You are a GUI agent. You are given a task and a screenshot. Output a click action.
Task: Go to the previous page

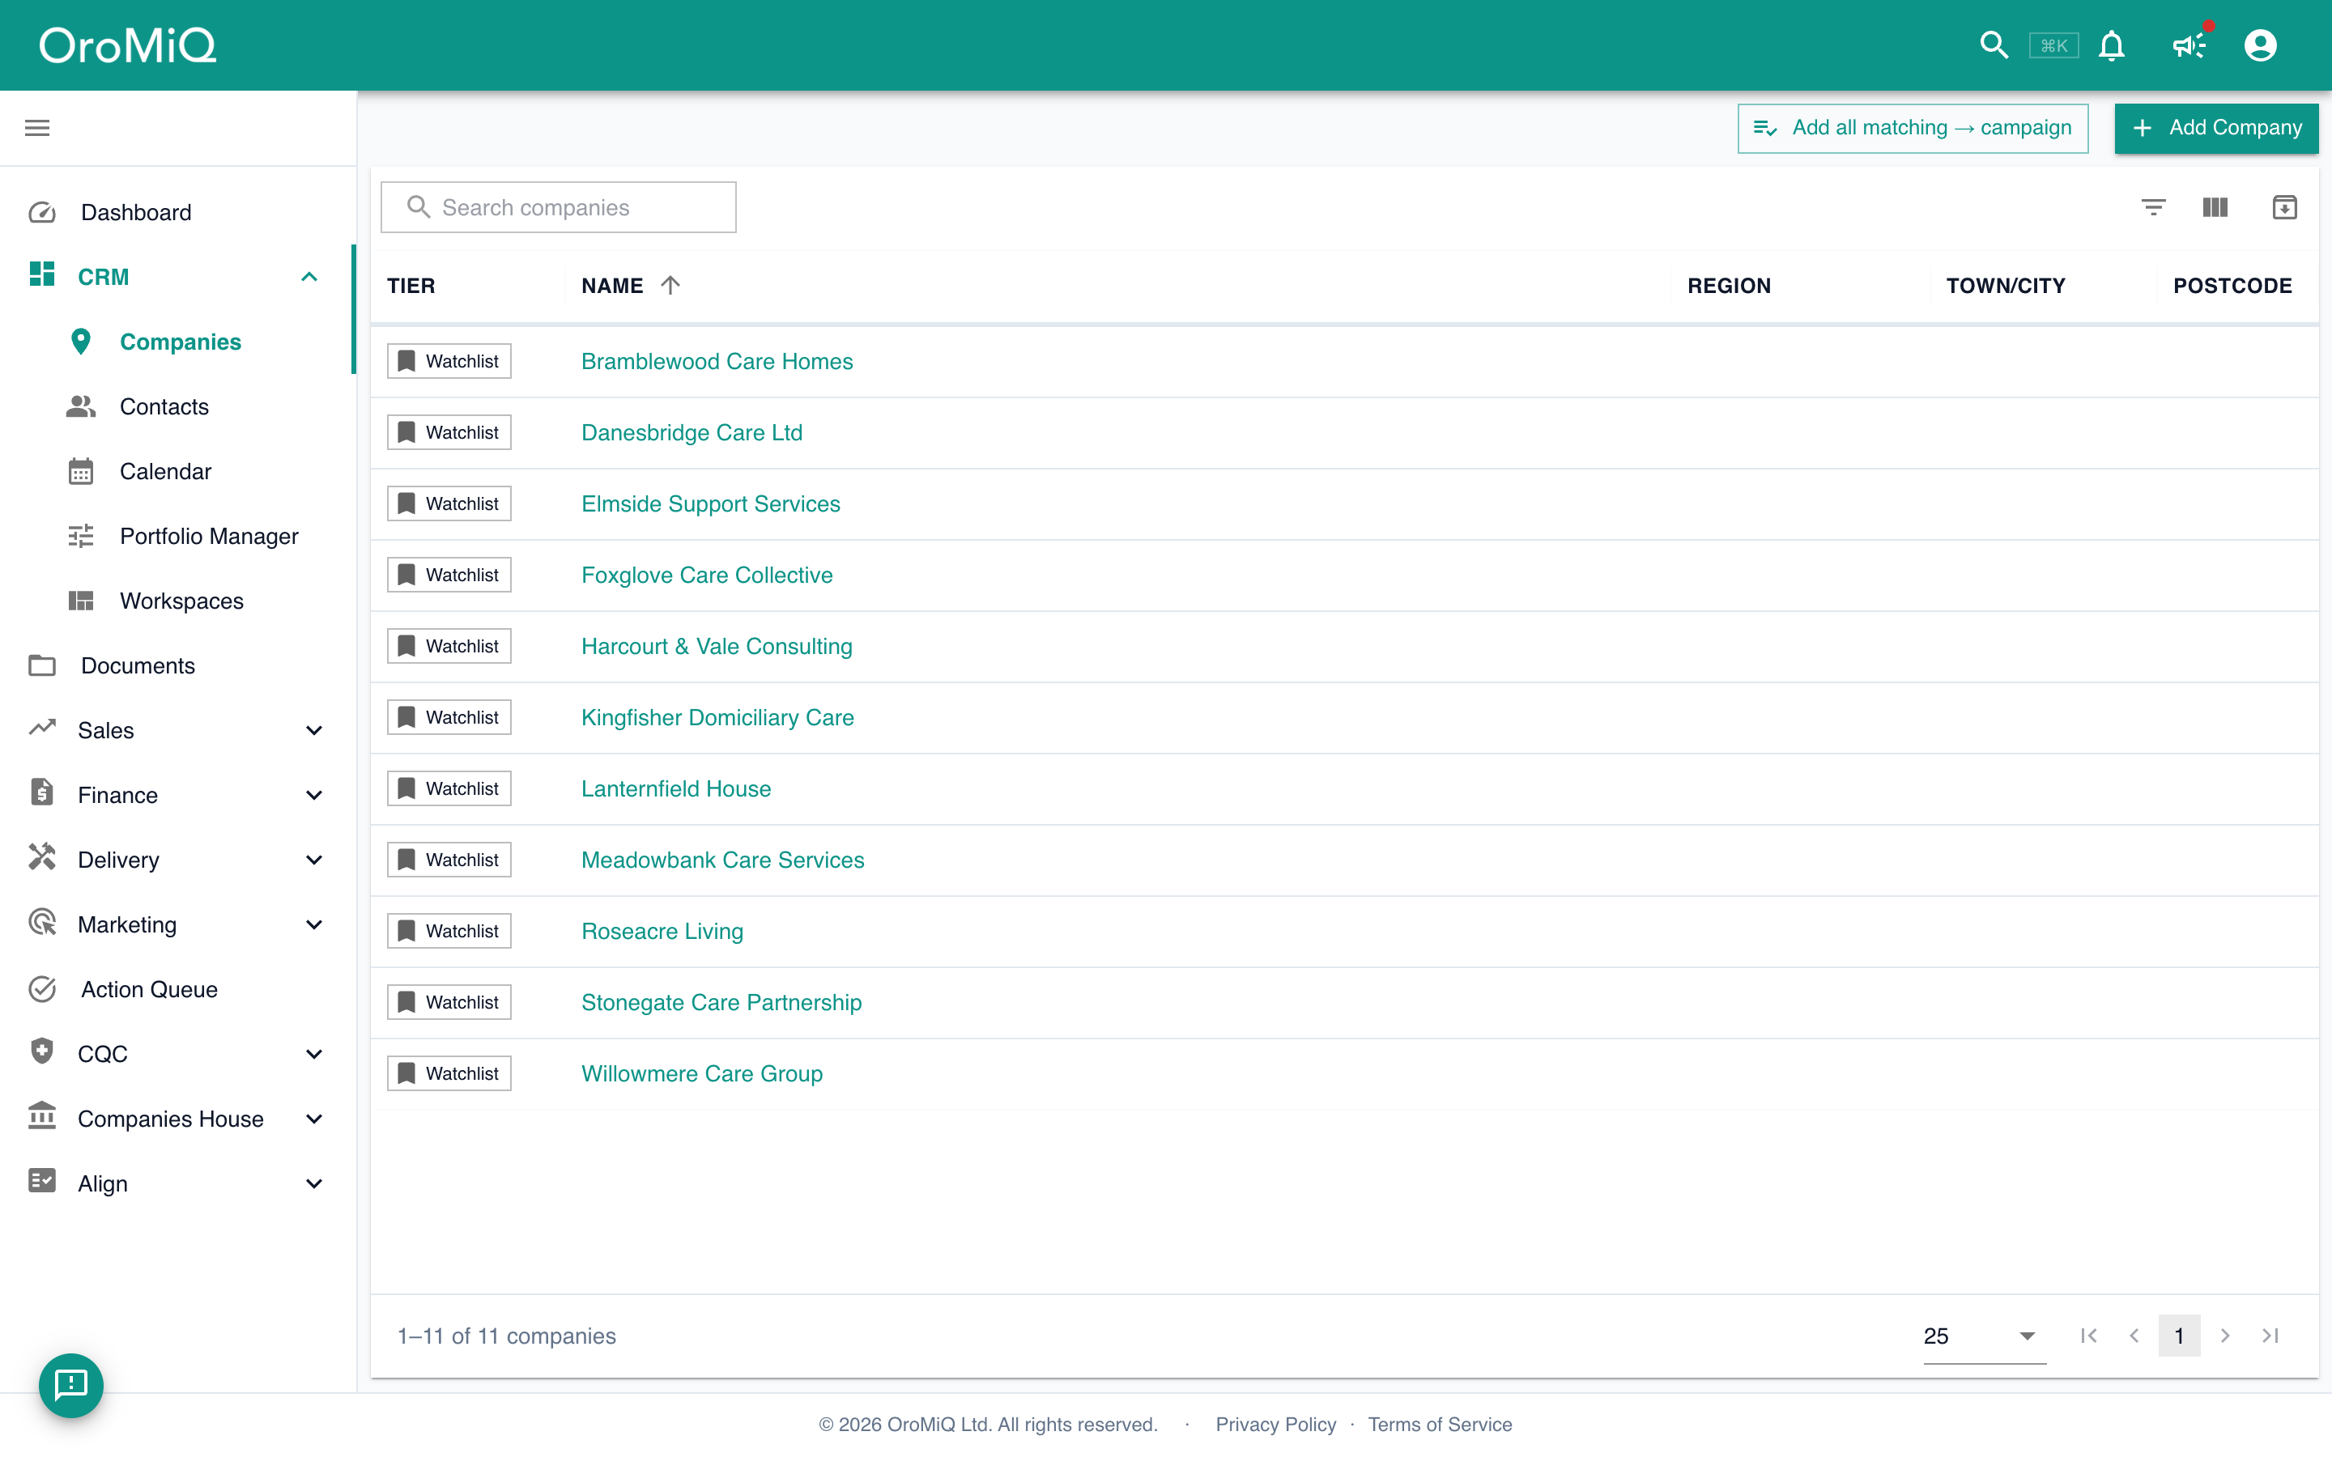(x=2134, y=1336)
